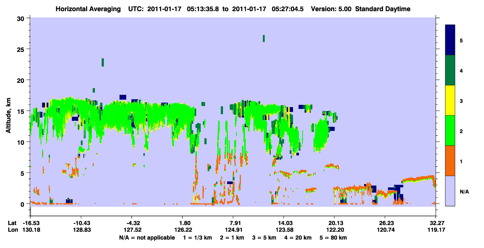This screenshot has height=248, width=484.
Task: Click the '5 = 80 km' legend entry
Action: coord(334,238)
